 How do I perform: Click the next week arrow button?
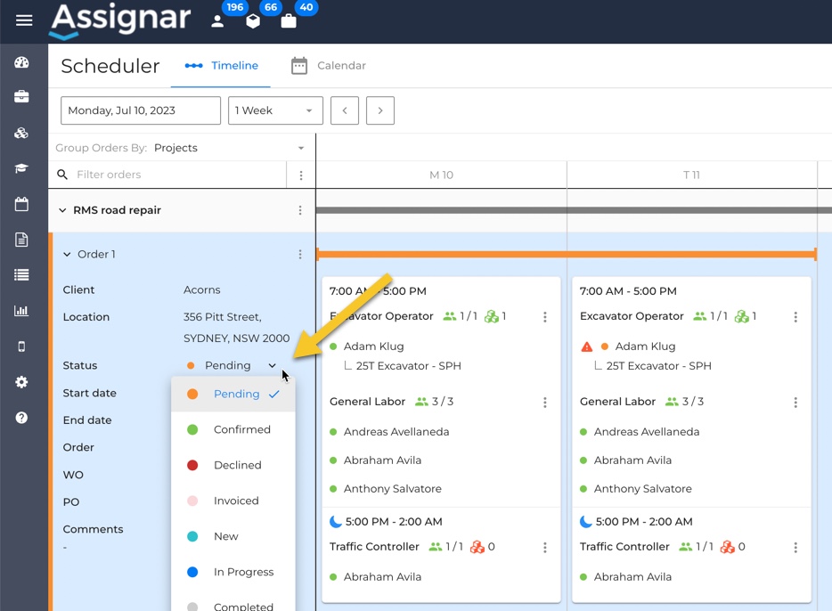(x=379, y=110)
